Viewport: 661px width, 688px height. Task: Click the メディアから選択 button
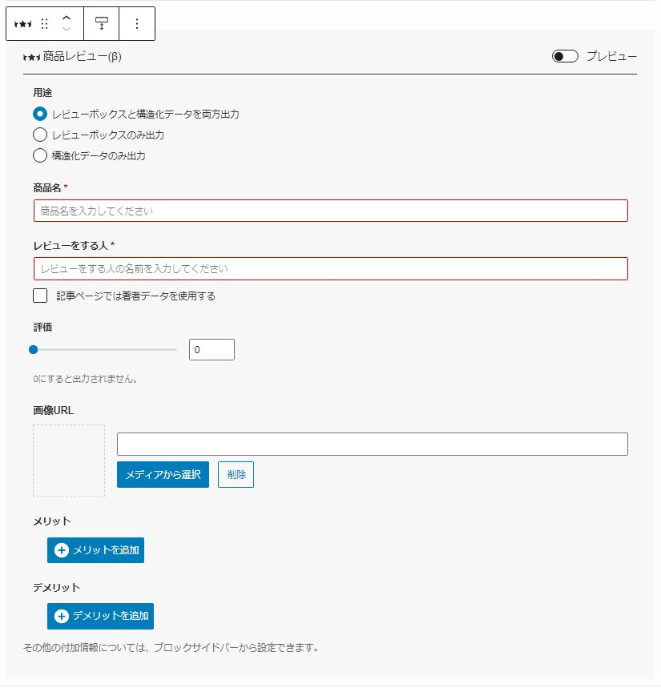[163, 474]
